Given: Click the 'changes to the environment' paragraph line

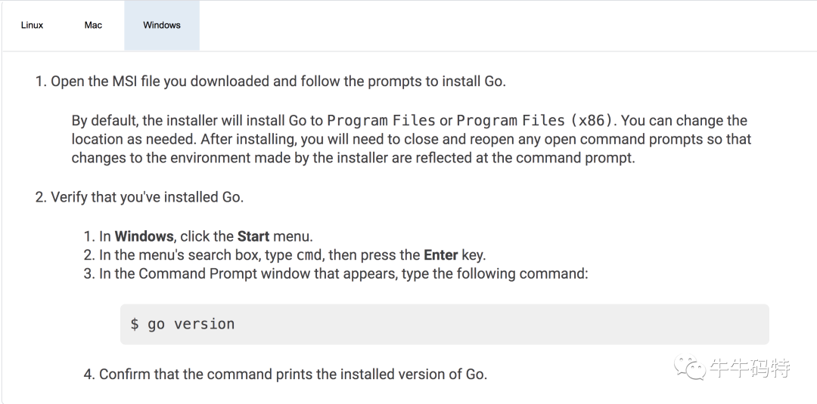Looking at the screenshot, I should point(353,158).
